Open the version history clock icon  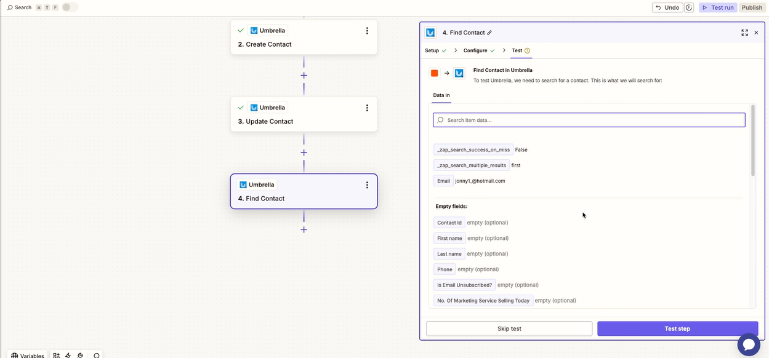tap(689, 7)
